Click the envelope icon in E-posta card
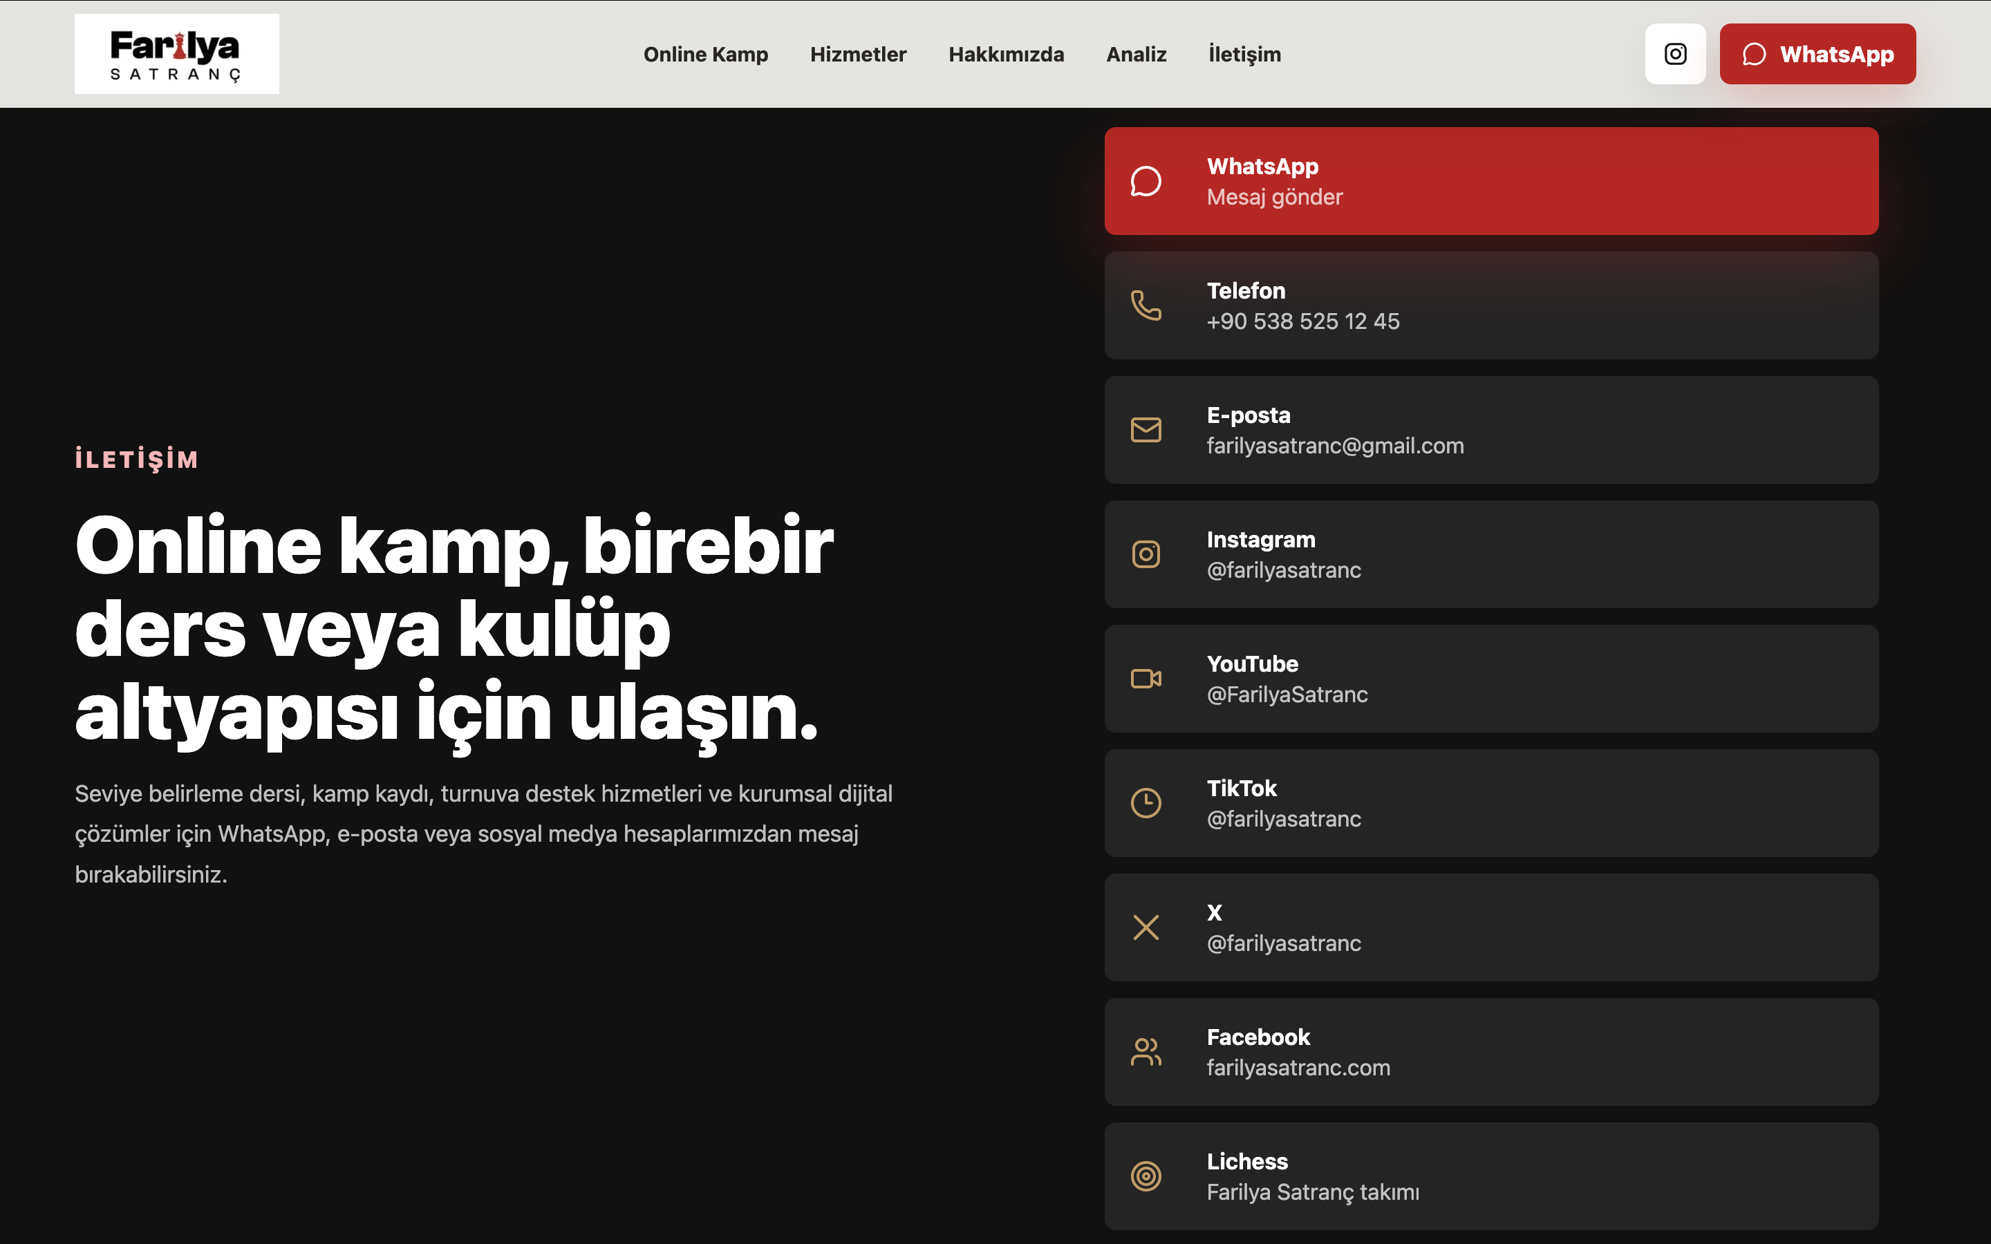 [1146, 429]
